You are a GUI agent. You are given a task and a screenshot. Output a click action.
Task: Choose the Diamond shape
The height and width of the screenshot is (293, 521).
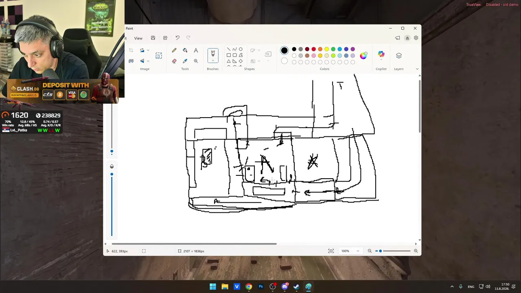click(x=241, y=61)
